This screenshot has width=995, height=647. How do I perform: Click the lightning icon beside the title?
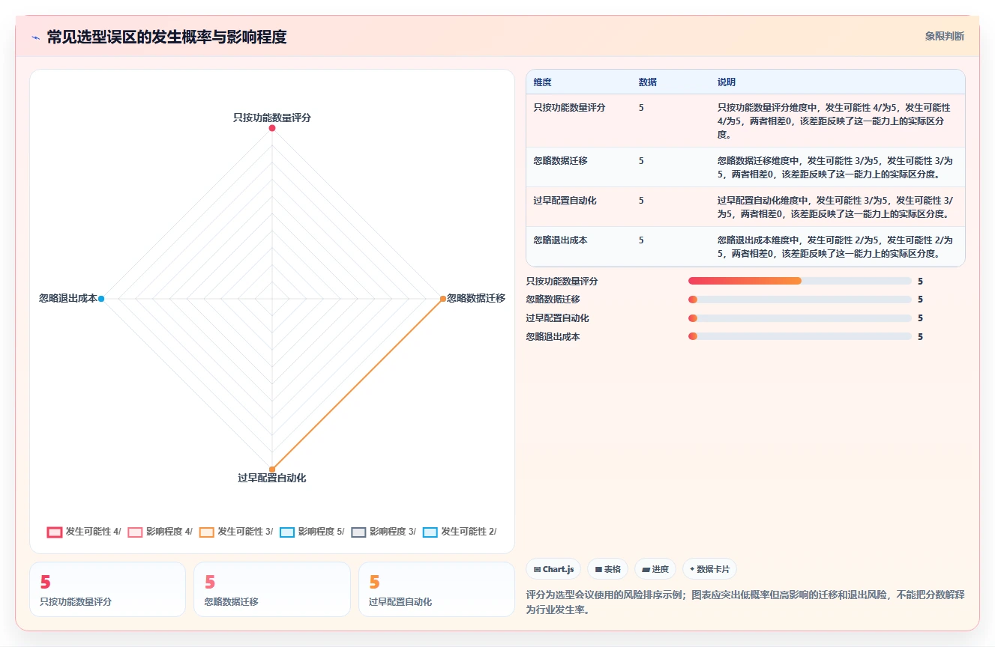click(x=35, y=37)
